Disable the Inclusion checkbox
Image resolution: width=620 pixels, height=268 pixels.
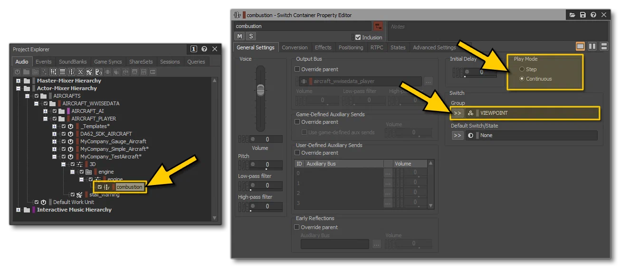[358, 37]
